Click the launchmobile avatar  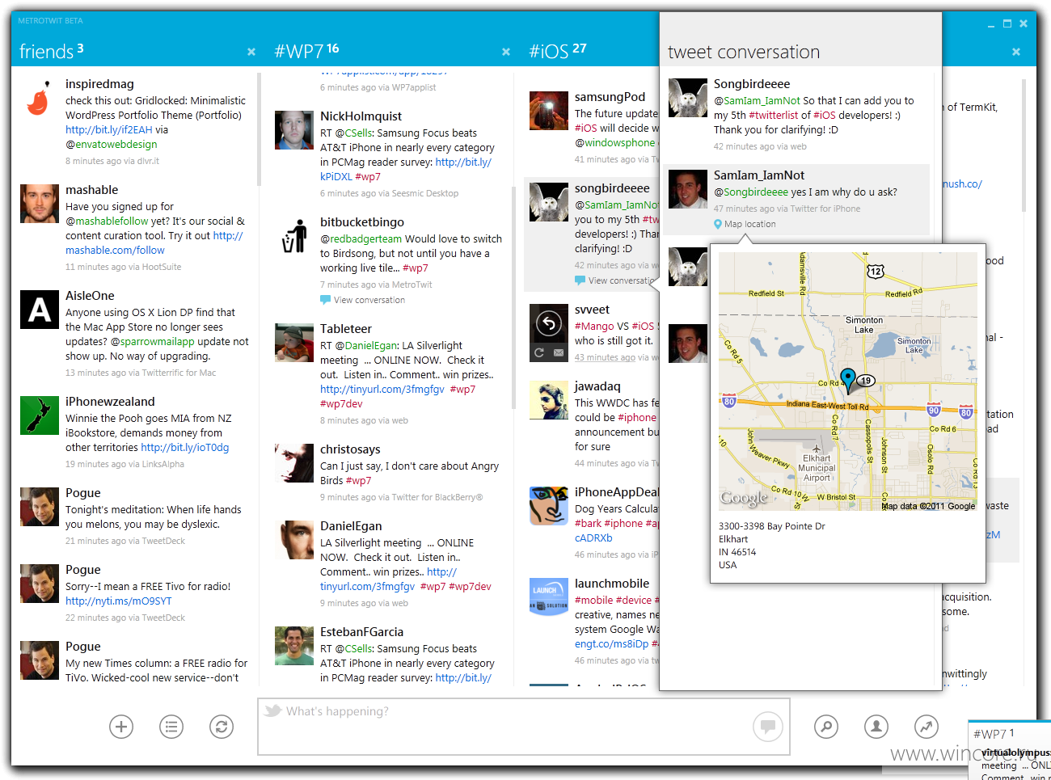coord(549,597)
